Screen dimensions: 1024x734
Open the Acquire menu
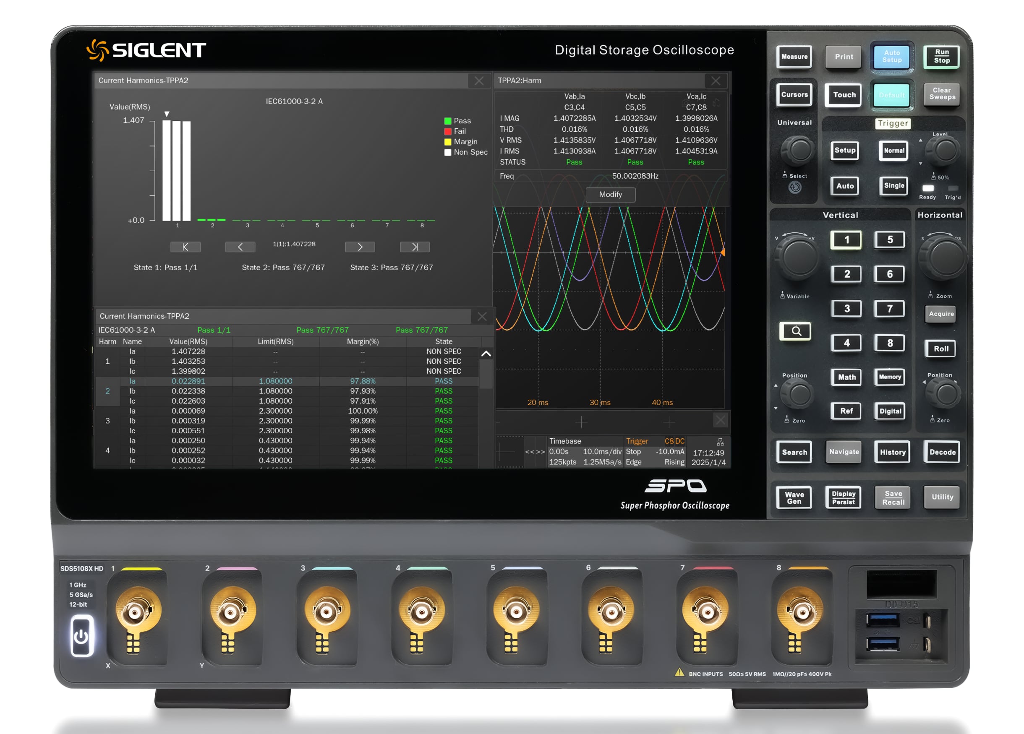point(941,314)
